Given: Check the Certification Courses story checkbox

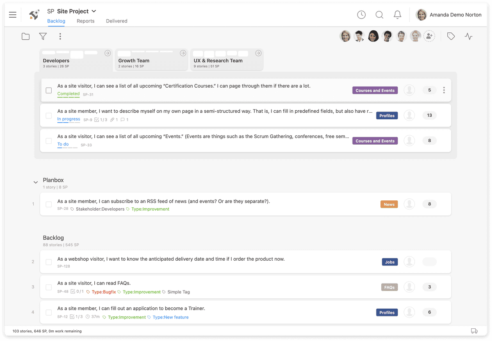Looking at the screenshot, I should point(49,90).
